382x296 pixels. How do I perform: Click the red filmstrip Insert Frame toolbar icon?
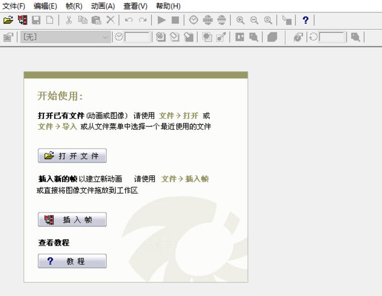pos(23,20)
